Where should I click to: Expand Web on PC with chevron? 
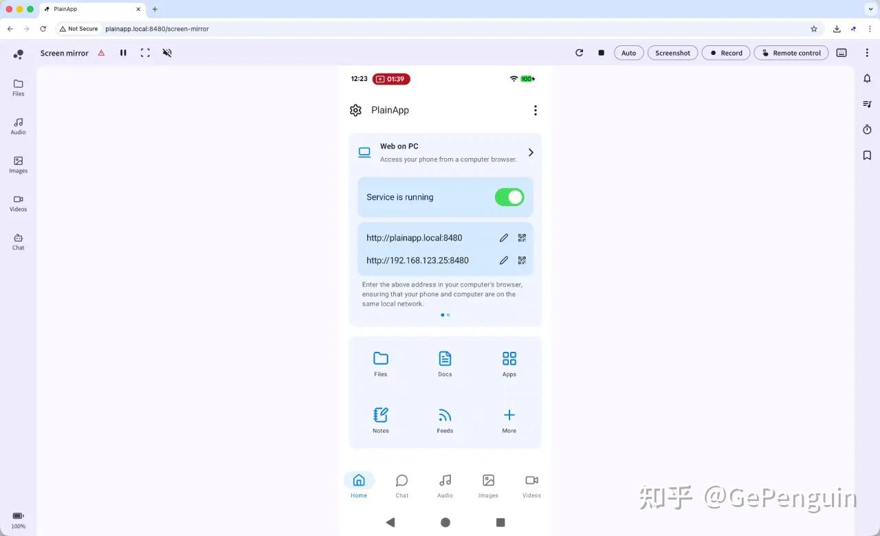click(x=531, y=153)
